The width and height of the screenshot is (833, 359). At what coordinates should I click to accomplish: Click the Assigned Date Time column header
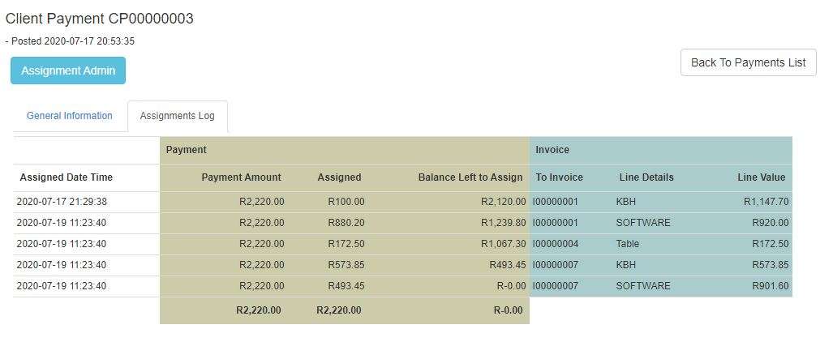[67, 177]
